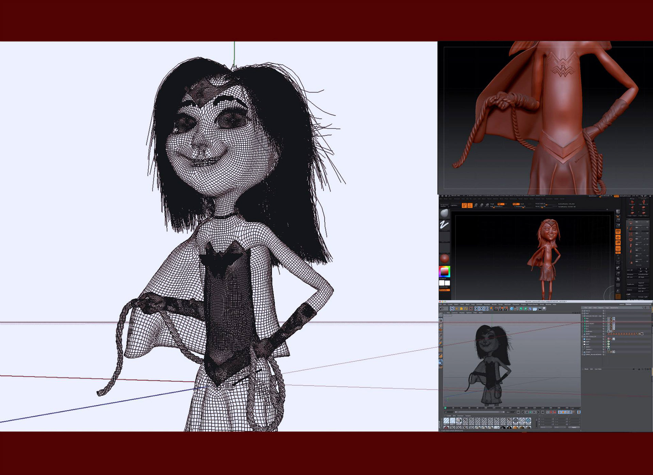Click the spline Pen icon in Cinema 4D
653x475 pixels.
[516, 309]
